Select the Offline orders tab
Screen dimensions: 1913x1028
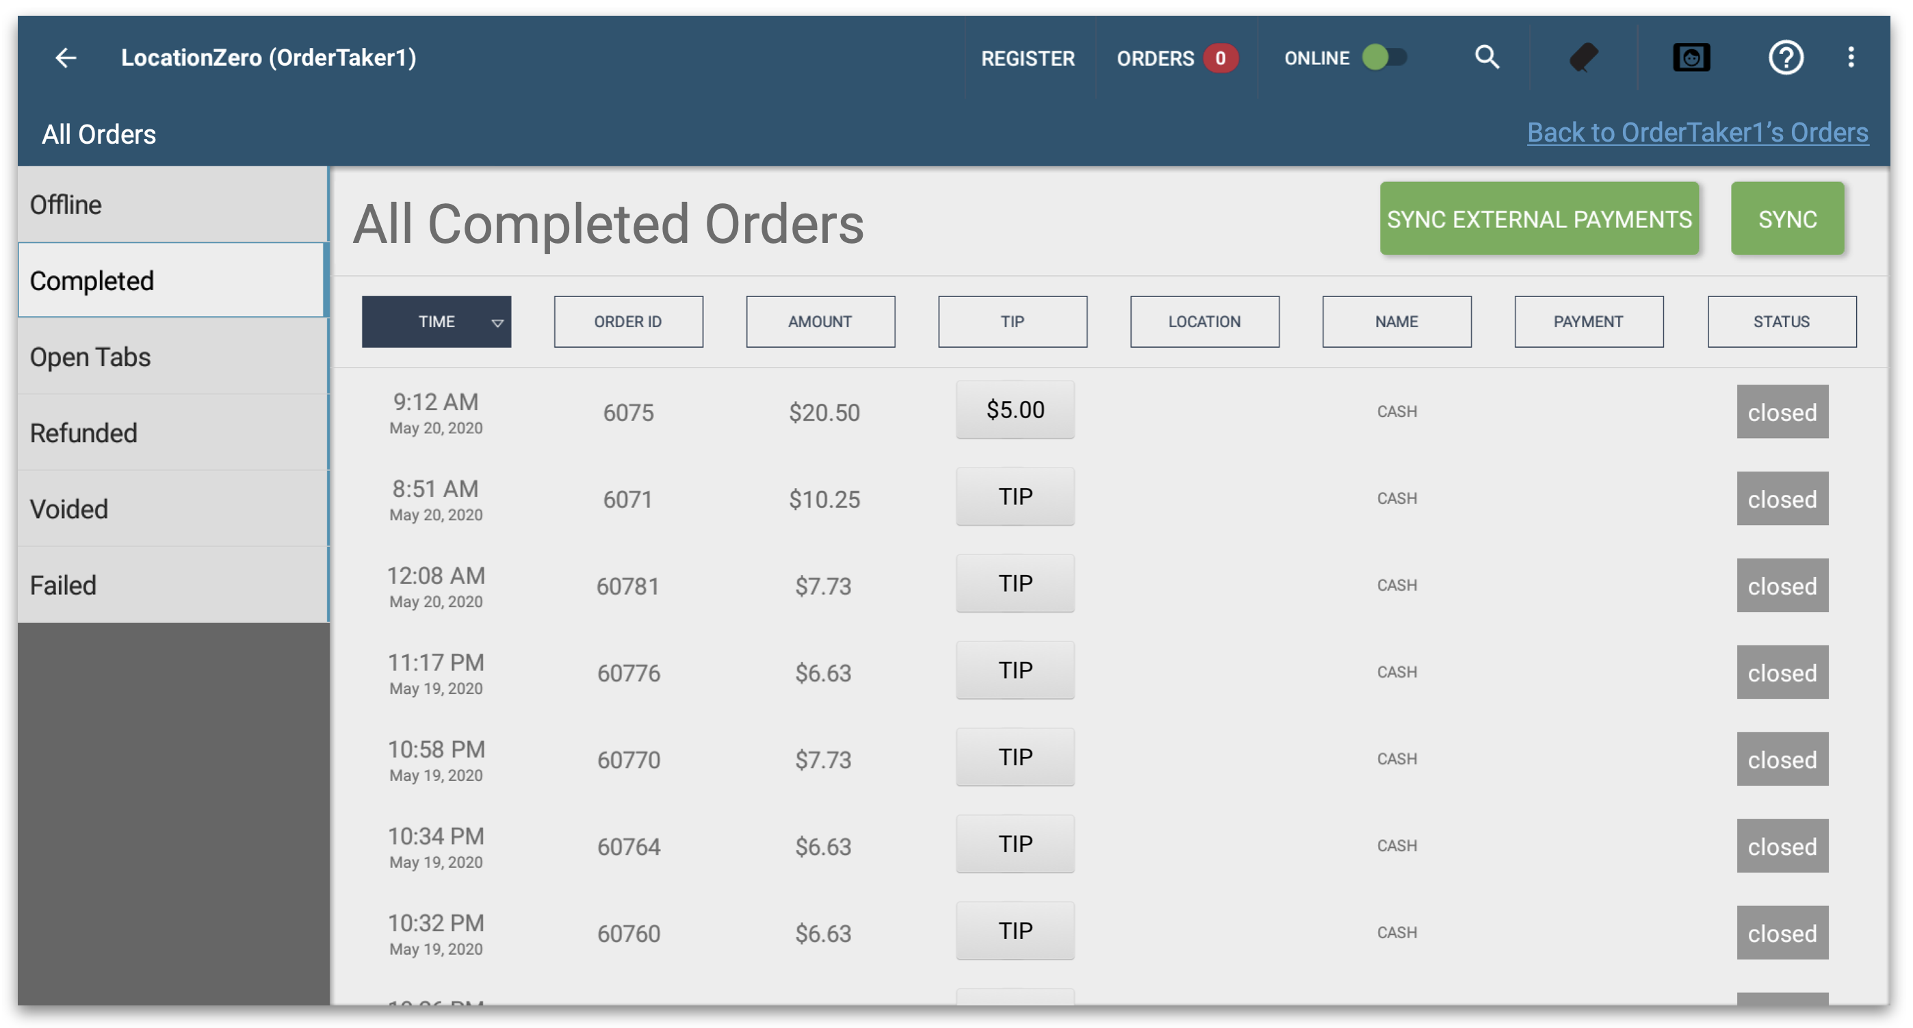click(168, 205)
